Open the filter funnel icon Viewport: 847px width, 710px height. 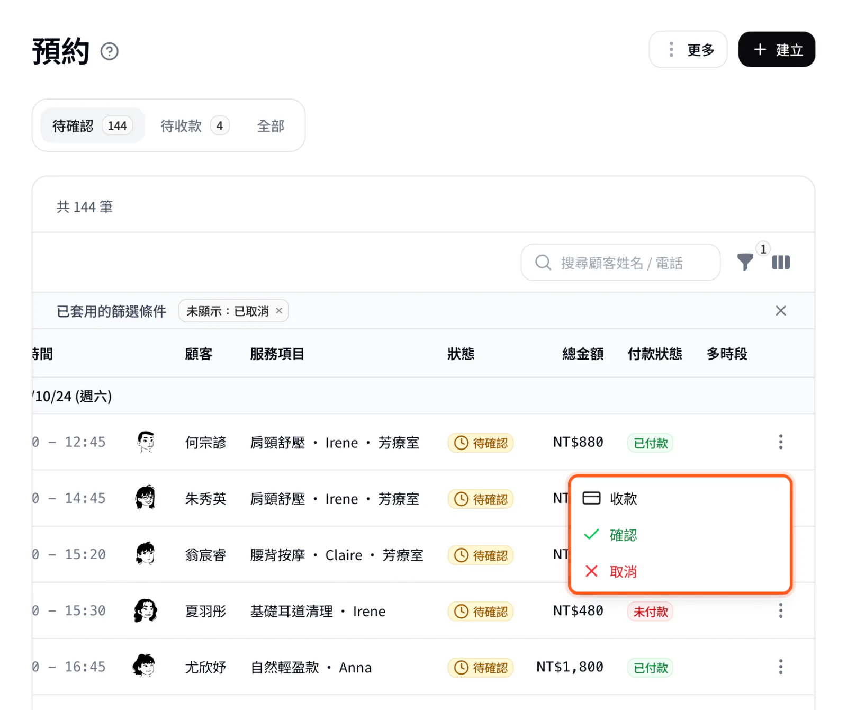coord(745,262)
